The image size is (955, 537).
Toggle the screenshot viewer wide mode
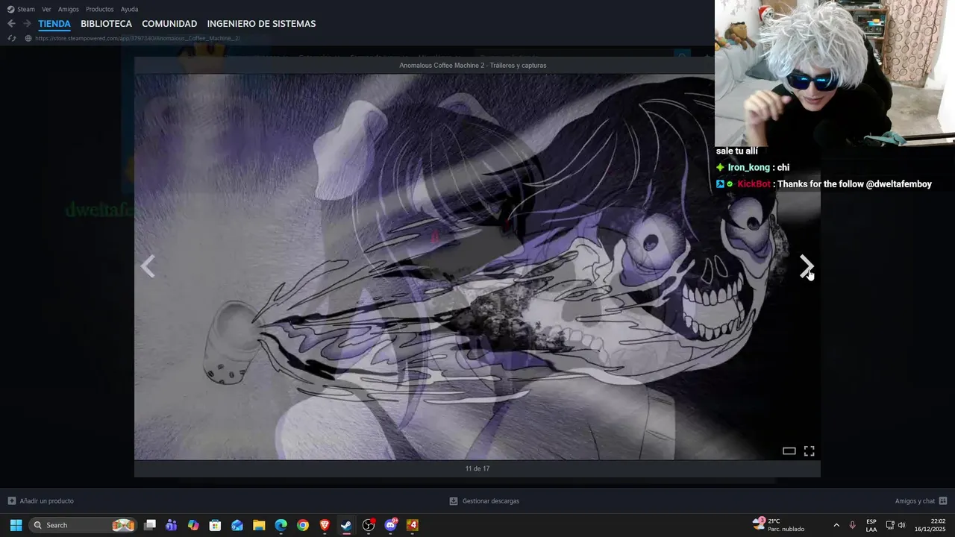(x=789, y=450)
